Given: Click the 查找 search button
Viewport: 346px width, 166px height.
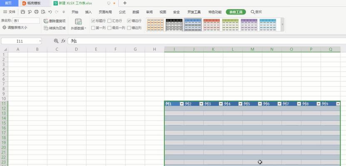Looking at the screenshot, I should pos(256,12).
